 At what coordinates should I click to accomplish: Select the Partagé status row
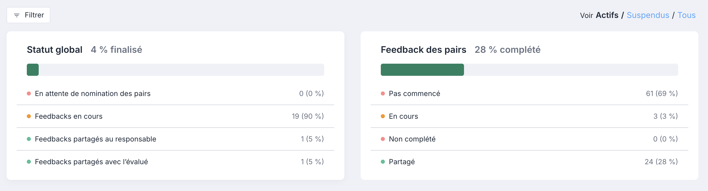tap(529, 162)
